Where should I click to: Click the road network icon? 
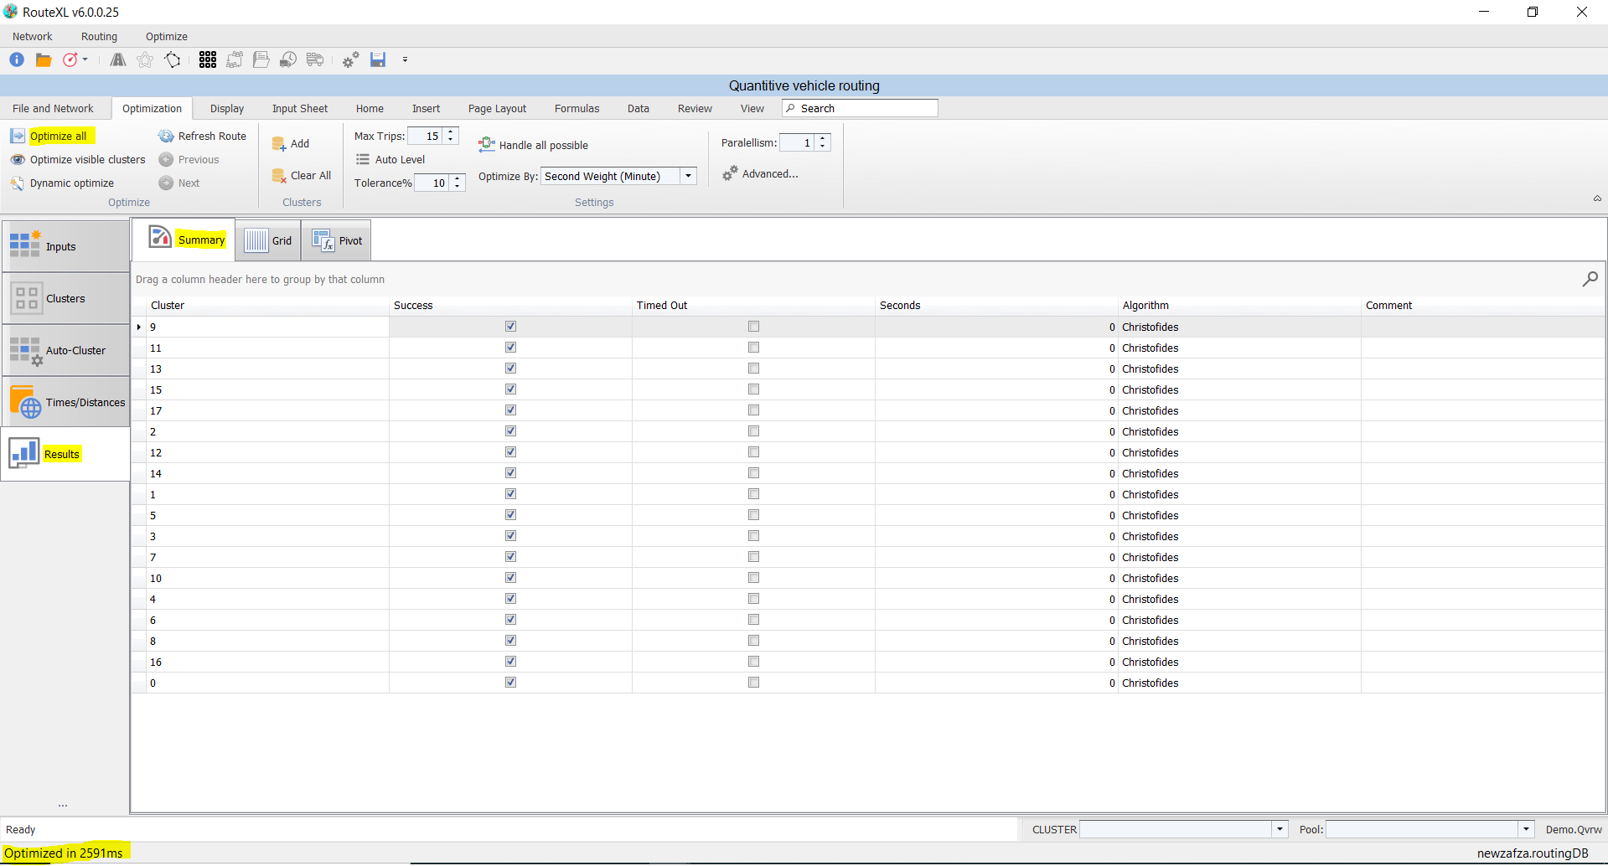click(118, 59)
